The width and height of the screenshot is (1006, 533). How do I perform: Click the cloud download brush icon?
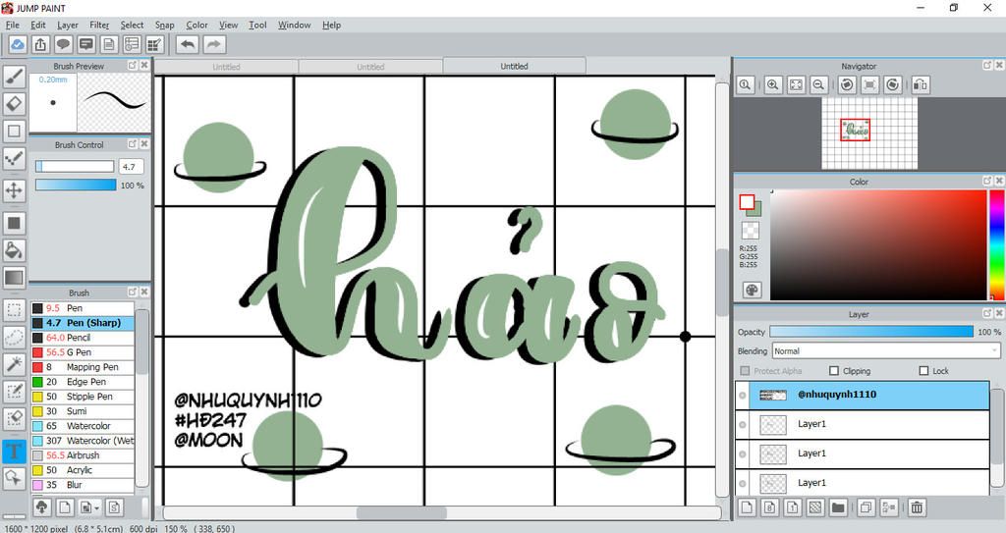[42, 507]
